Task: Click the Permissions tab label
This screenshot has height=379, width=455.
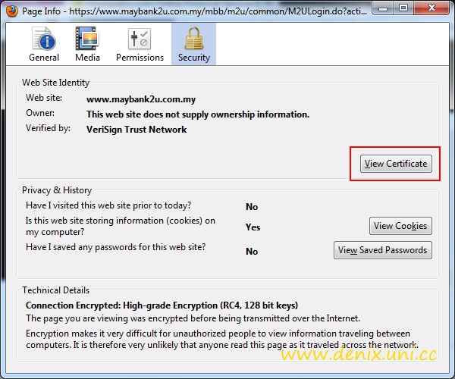Action: coord(140,58)
